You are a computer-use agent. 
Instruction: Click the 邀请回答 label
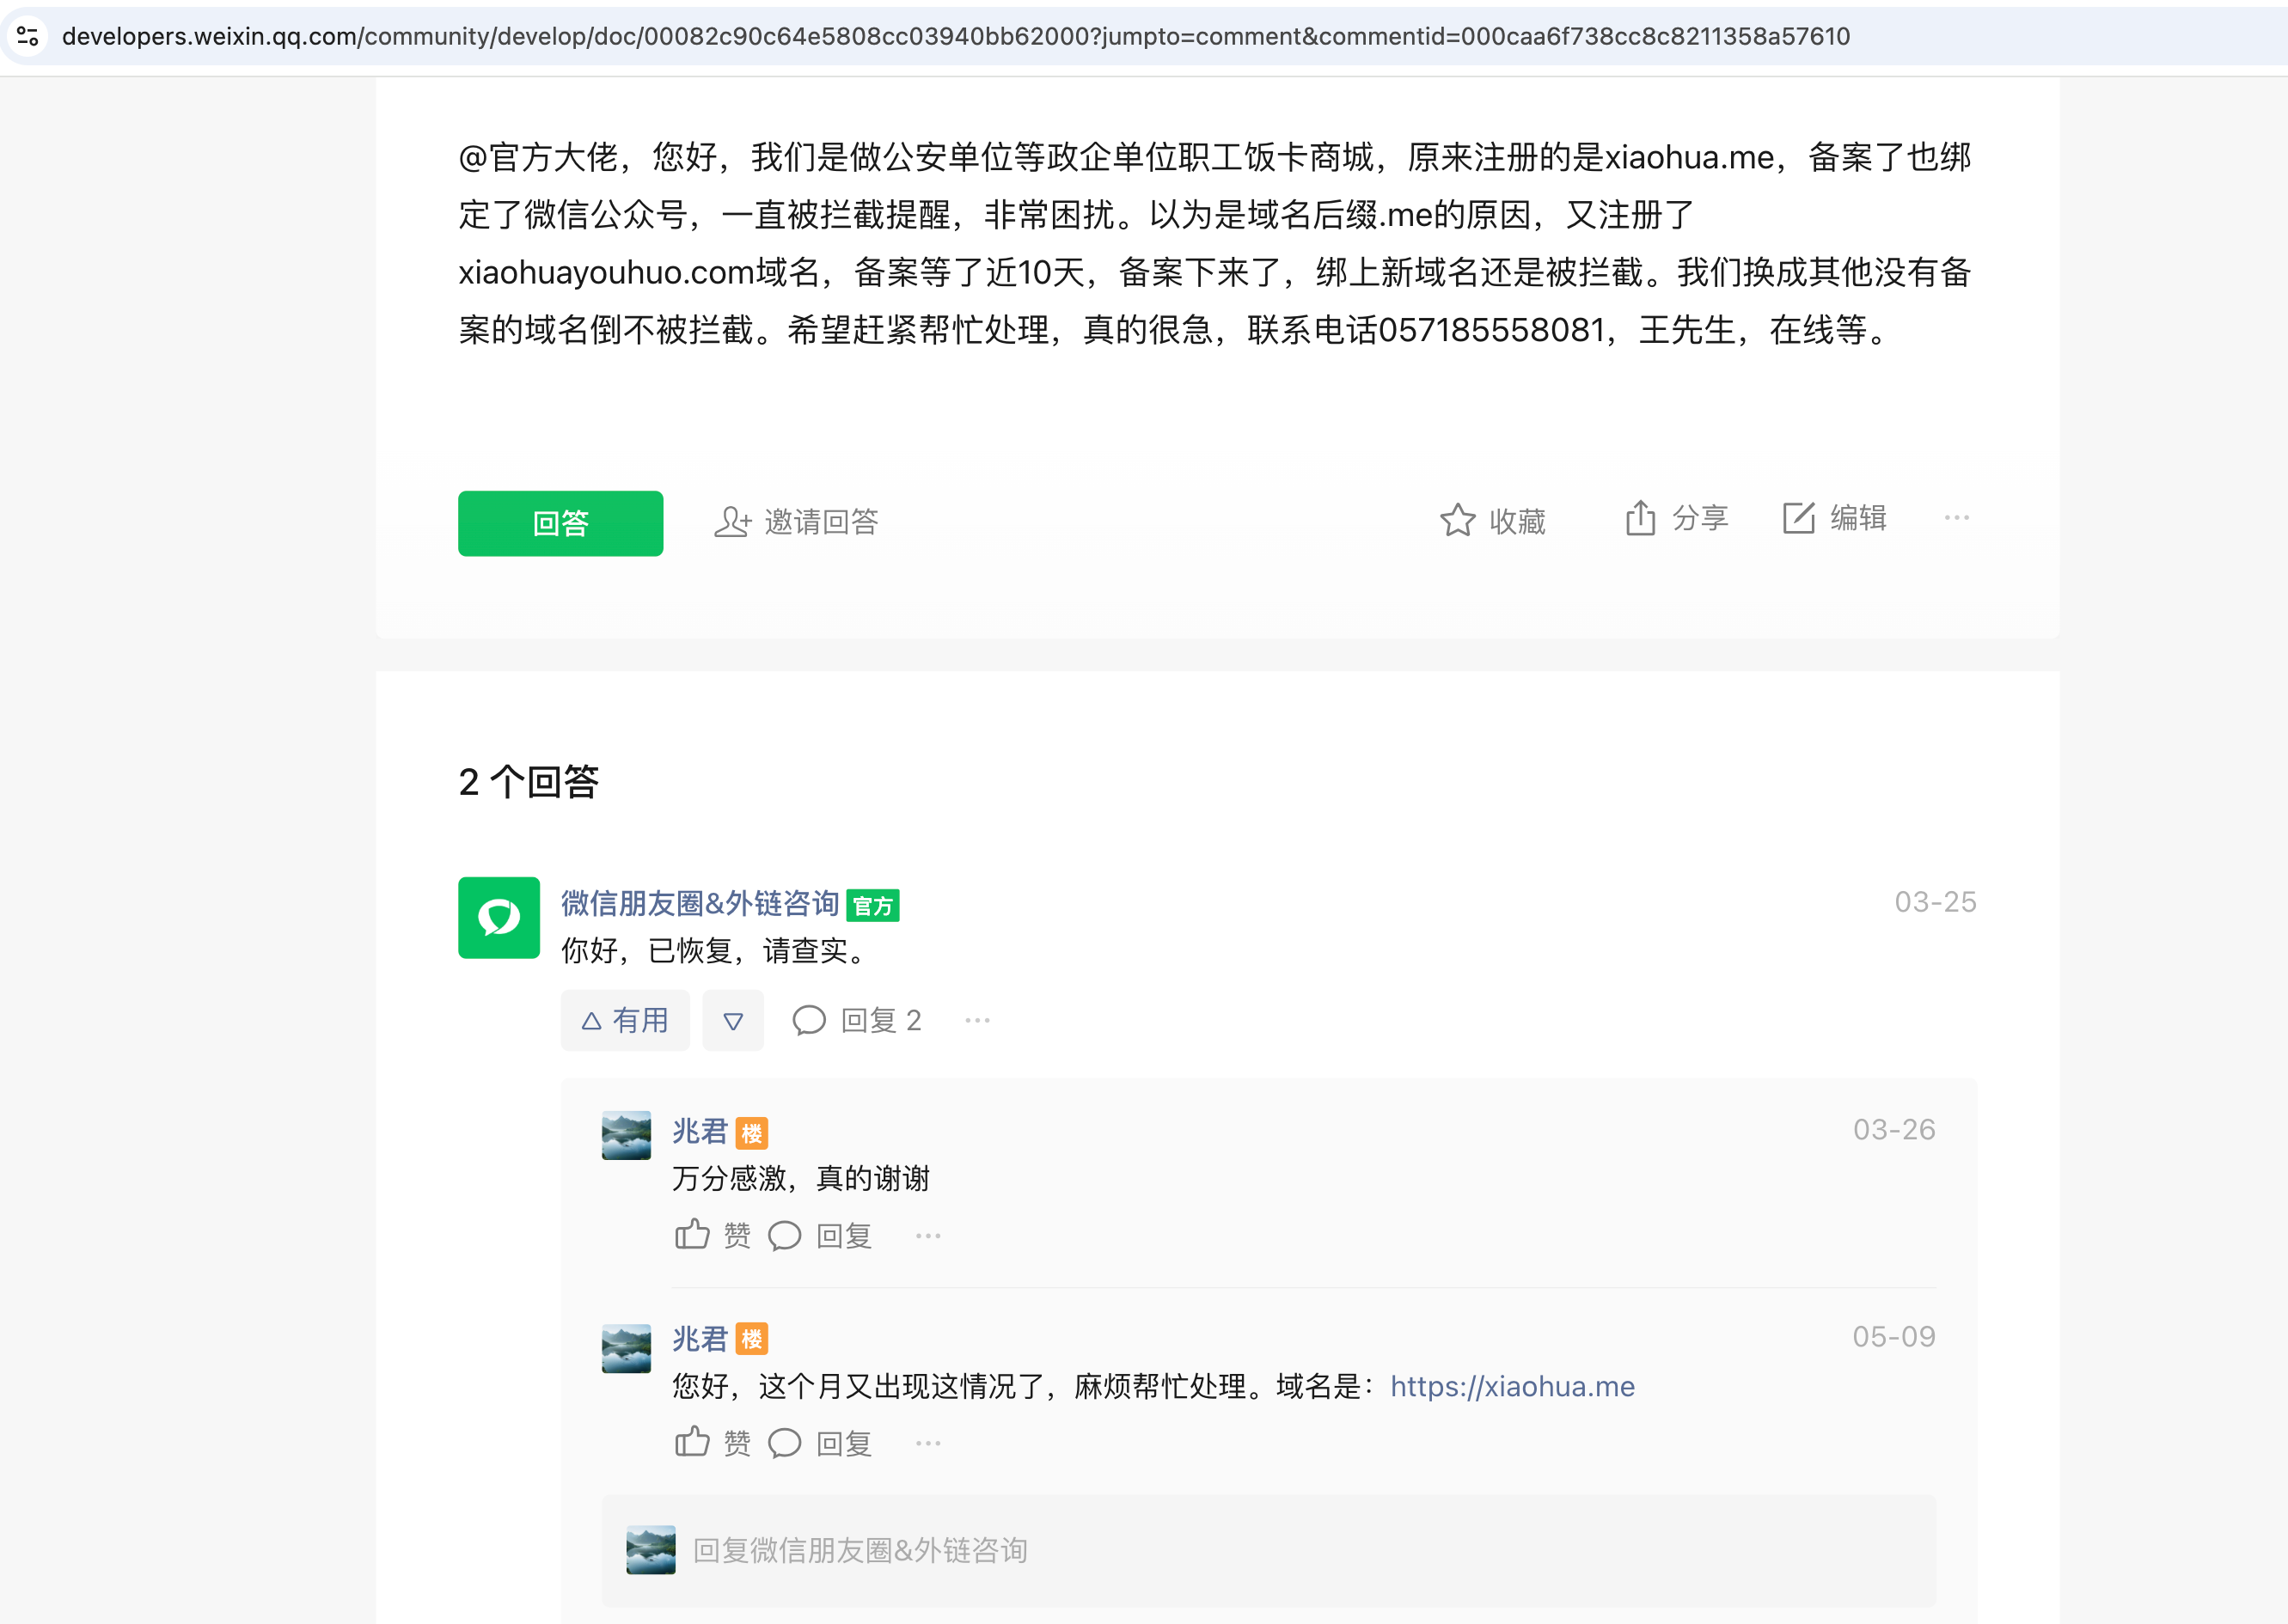coord(821,522)
